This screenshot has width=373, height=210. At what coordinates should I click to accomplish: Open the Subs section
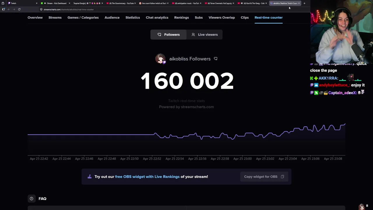coord(199,17)
